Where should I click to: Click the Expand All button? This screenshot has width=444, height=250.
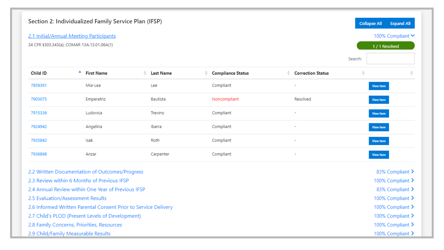pos(400,23)
